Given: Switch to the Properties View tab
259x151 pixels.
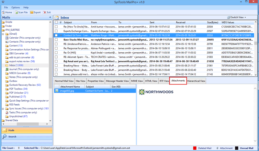Looking at the screenshot, I should point(96,81).
